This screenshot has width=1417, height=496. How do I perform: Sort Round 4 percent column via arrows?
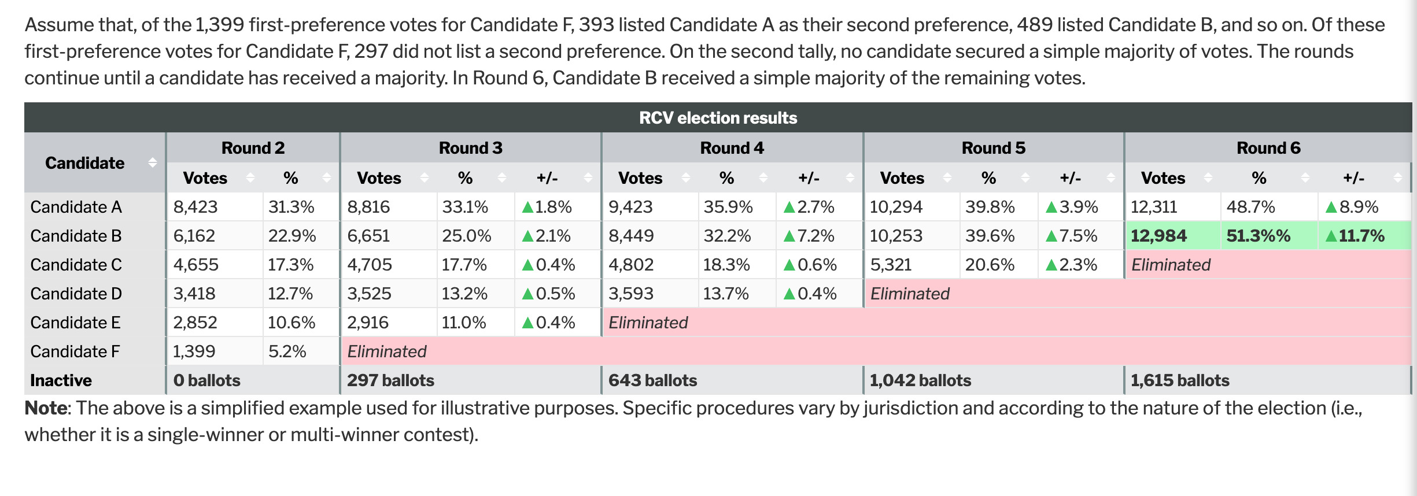[763, 177]
